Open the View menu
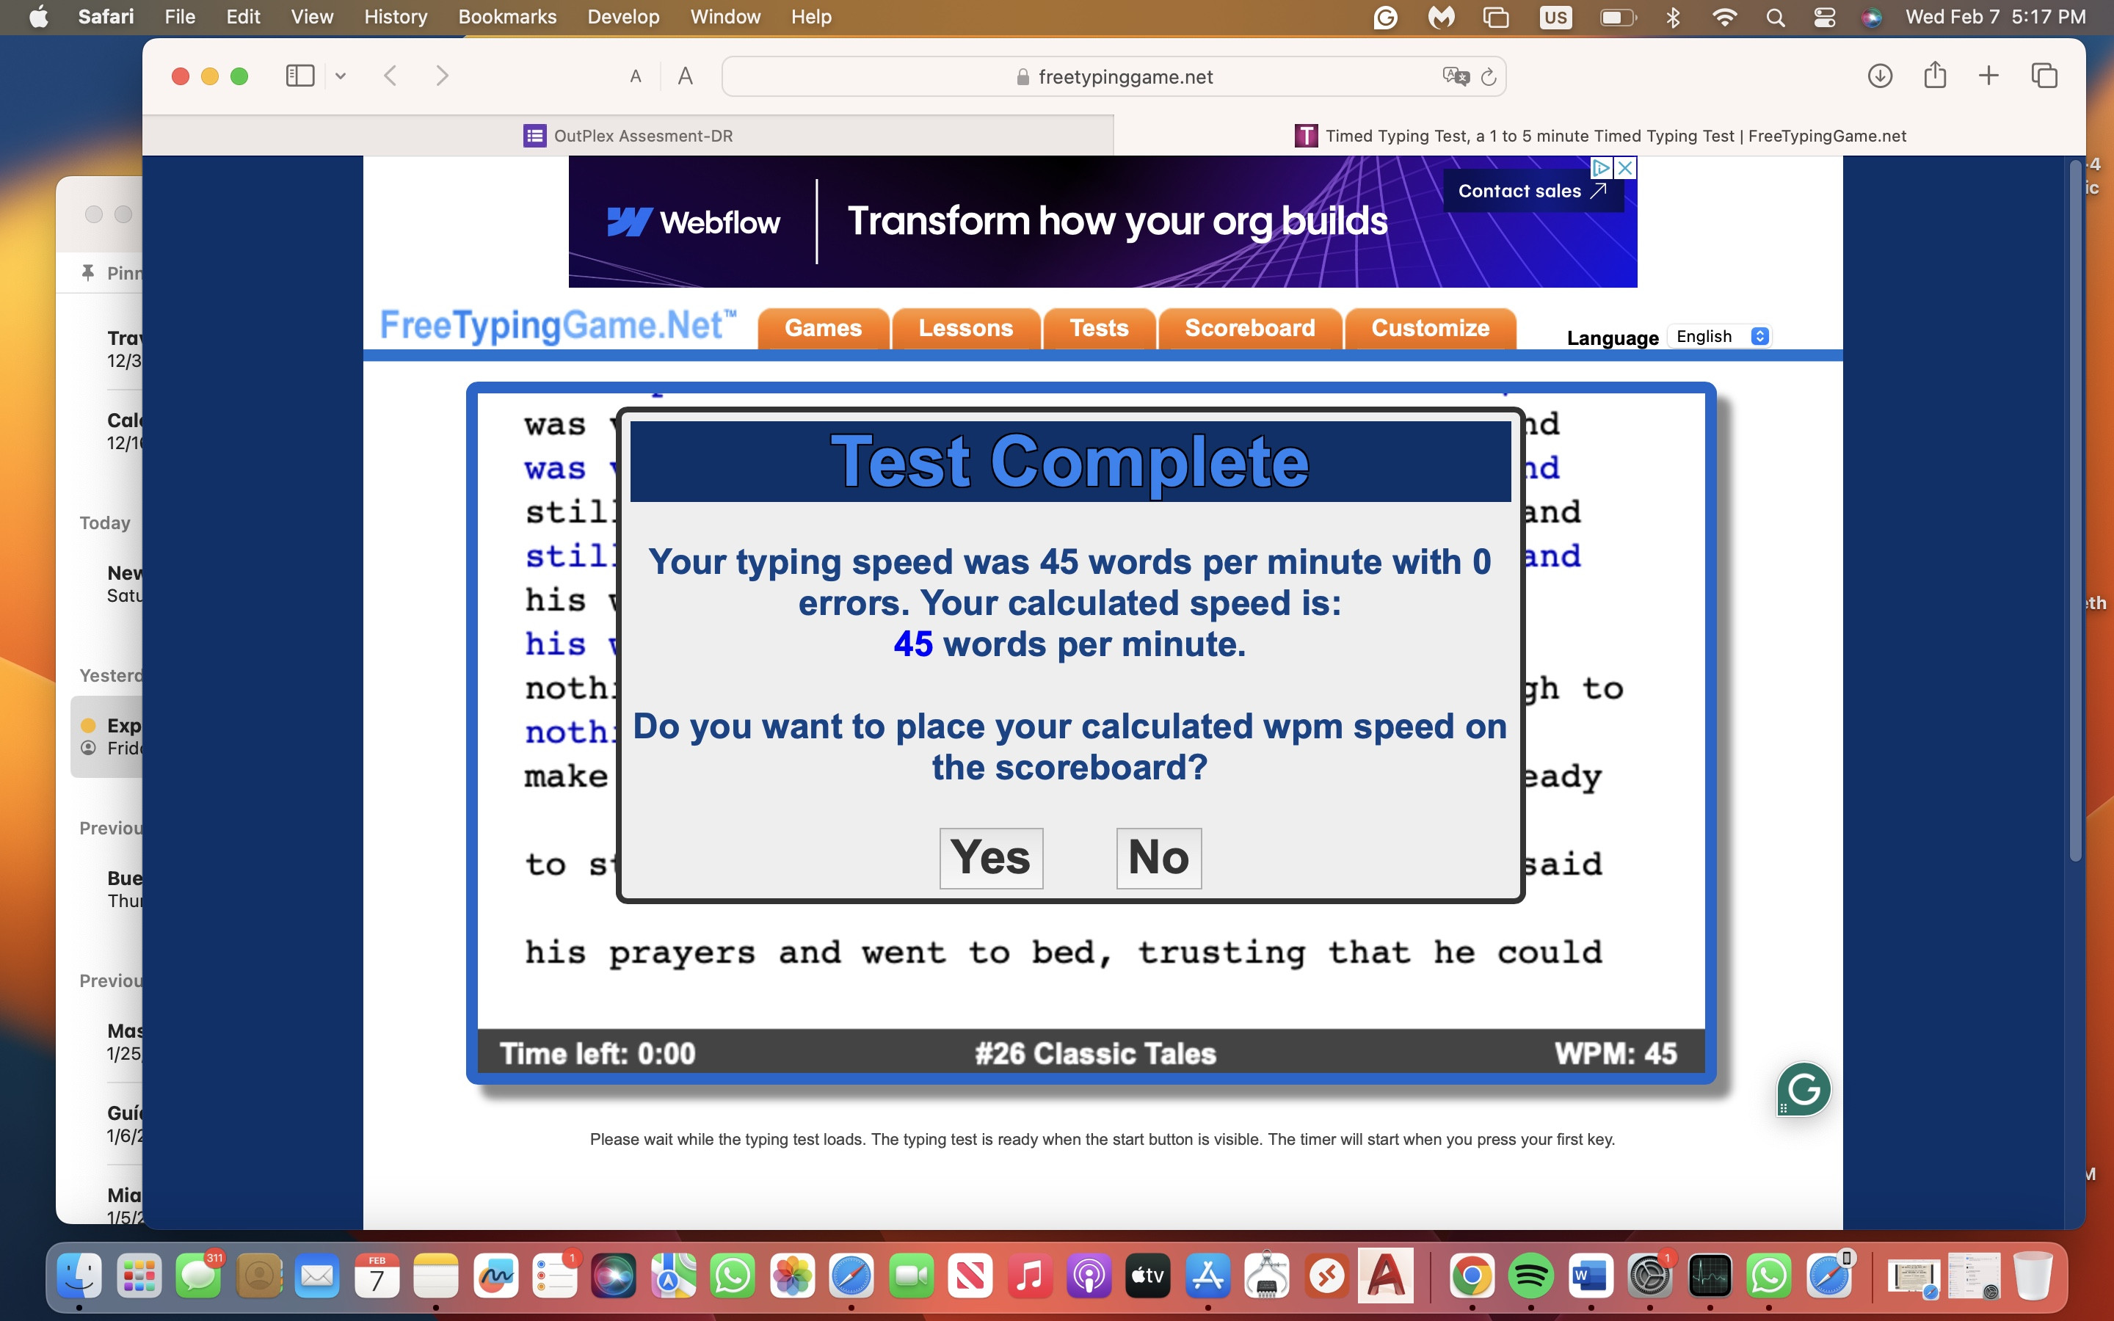Image resolution: width=2114 pixels, height=1321 pixels. [312, 18]
